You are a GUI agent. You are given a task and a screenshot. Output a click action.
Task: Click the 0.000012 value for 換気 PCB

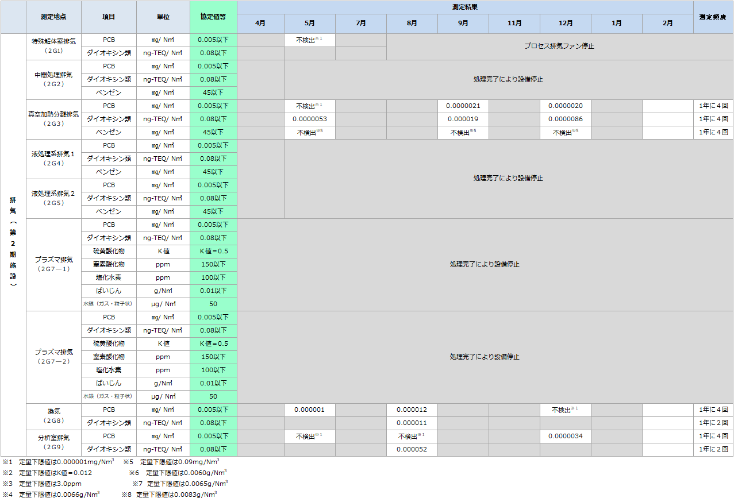tap(412, 410)
